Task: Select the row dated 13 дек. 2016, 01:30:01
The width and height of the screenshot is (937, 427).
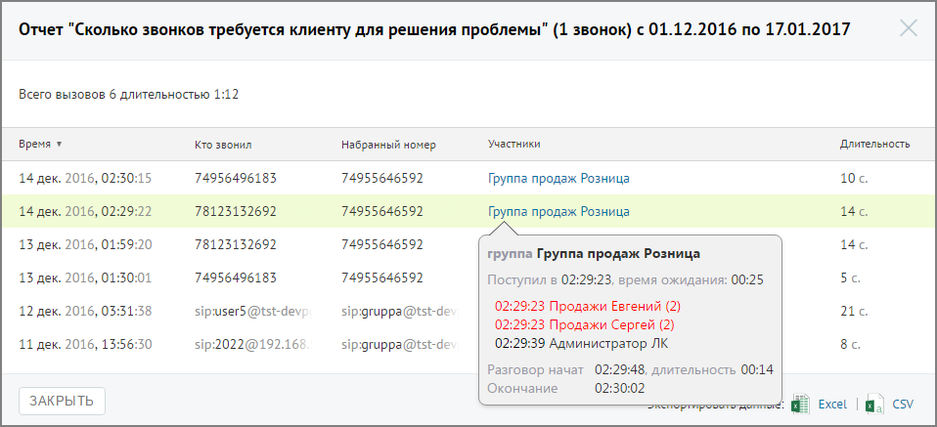Action: point(468,278)
